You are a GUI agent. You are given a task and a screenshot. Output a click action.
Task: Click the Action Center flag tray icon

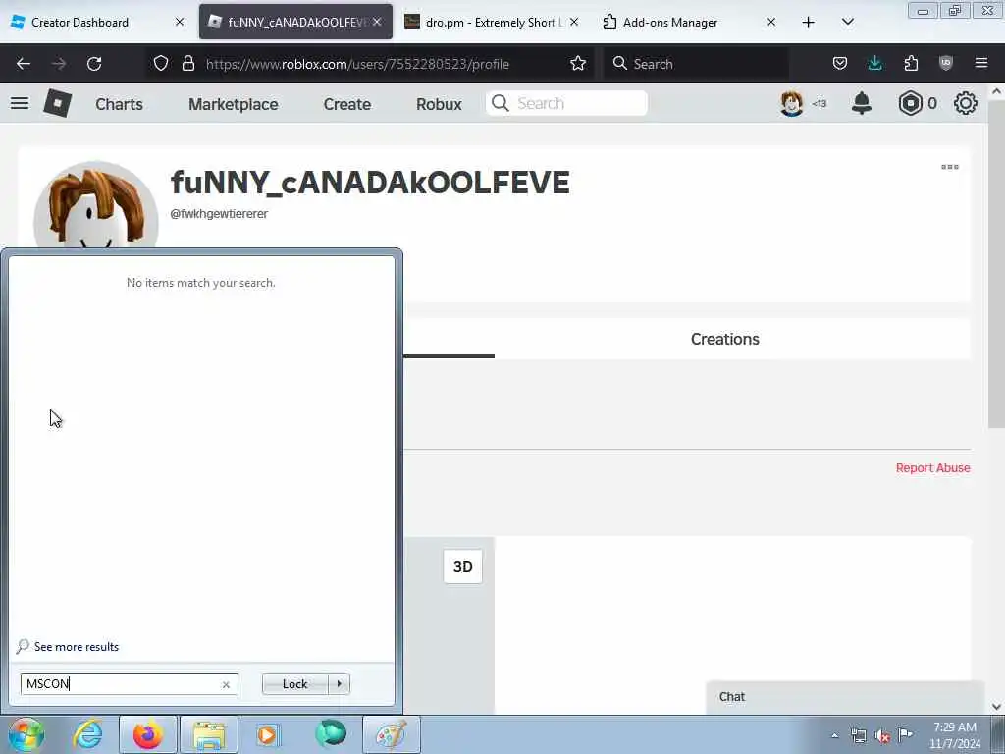pyautogui.click(x=905, y=734)
